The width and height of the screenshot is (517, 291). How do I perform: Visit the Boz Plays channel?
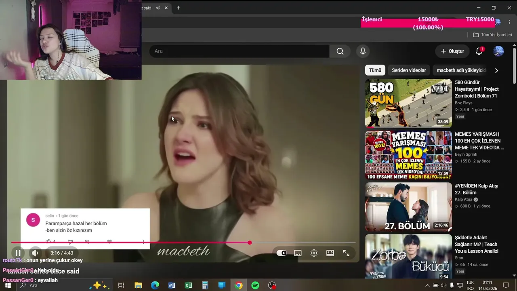click(464, 103)
